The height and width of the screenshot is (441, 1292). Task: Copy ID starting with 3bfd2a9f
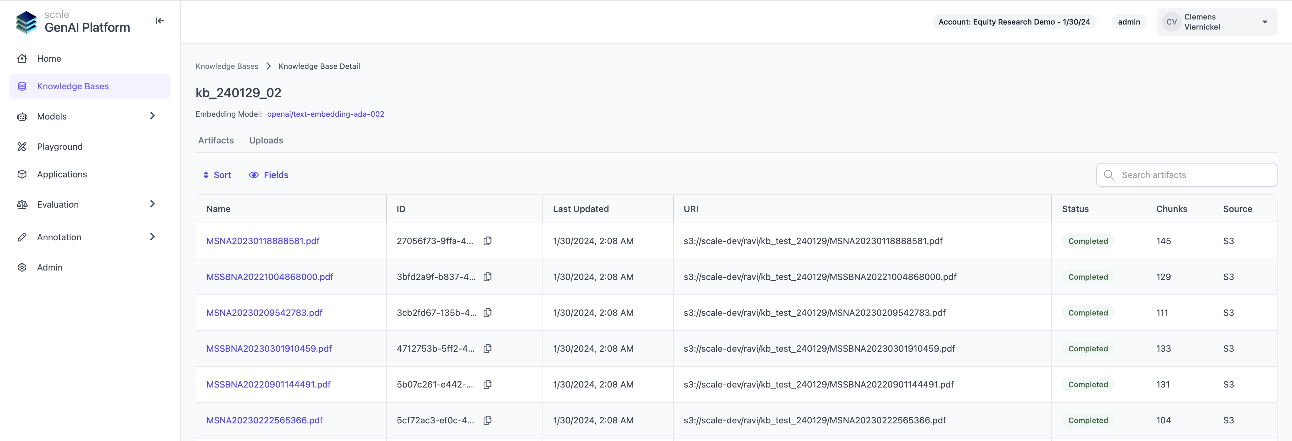487,277
